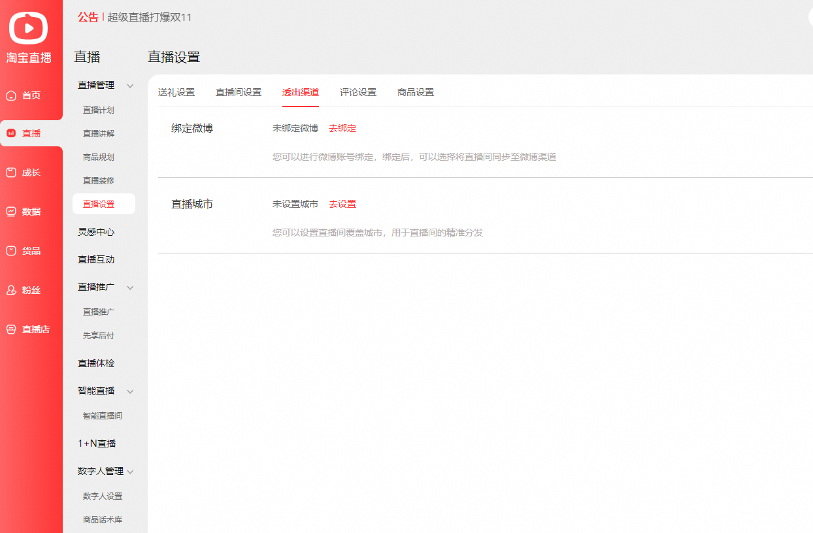Collapse the 数字人管理 section chevron
813x533 pixels.
point(130,472)
